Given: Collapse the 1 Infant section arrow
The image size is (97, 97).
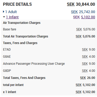Looking at the screenshot, I should coord(4,17).
